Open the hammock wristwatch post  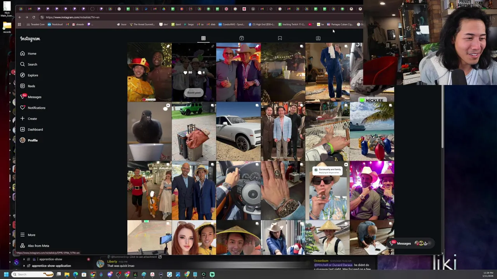pyautogui.click(x=327, y=131)
